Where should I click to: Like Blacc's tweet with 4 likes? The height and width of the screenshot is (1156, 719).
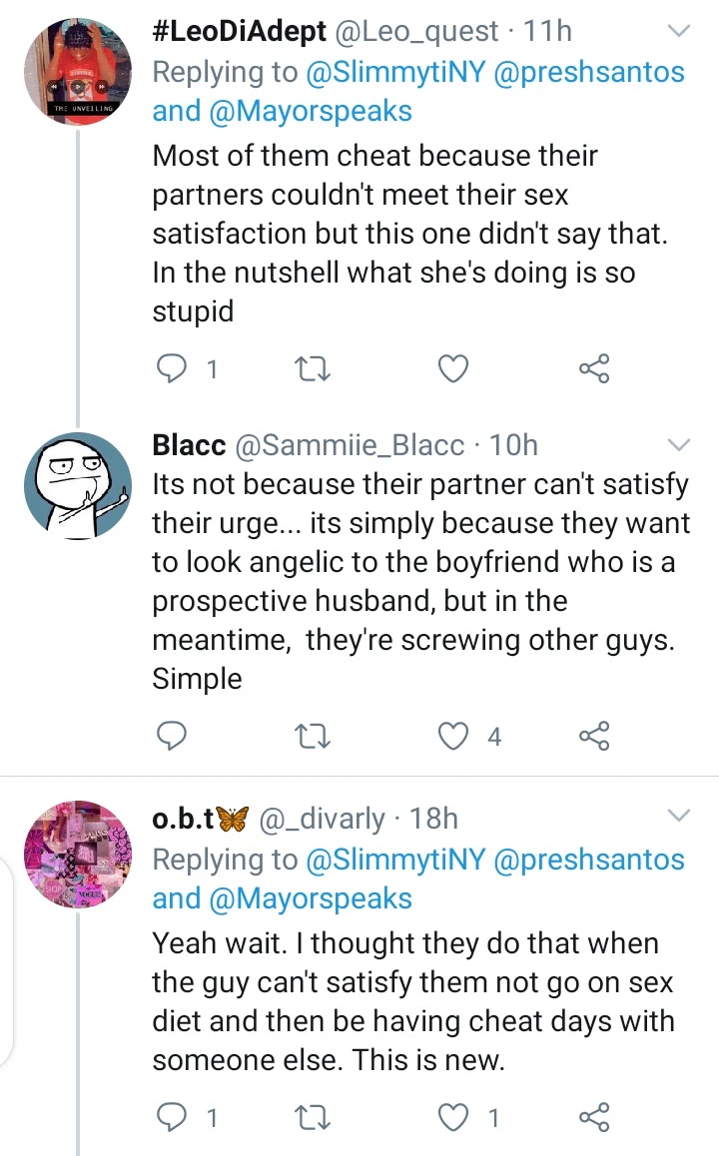pyautogui.click(x=455, y=737)
